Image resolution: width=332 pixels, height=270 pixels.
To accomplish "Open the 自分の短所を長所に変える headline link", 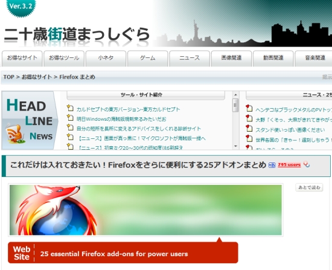I will pos(139,129).
